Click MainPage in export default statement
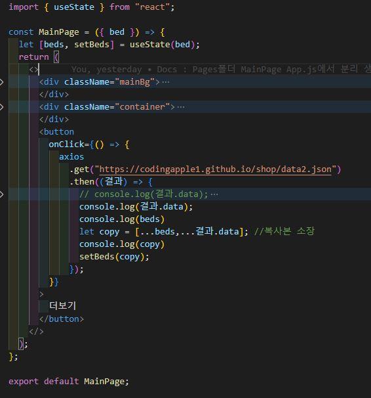371x398 pixels. (x=104, y=382)
